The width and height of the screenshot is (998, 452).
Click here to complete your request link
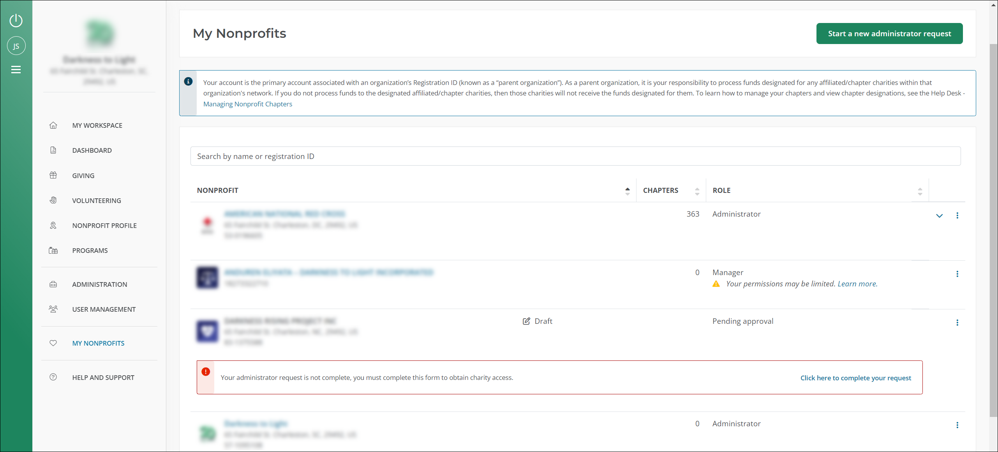[855, 378]
